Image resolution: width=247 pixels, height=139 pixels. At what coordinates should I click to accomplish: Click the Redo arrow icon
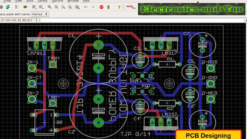coord(93,7)
